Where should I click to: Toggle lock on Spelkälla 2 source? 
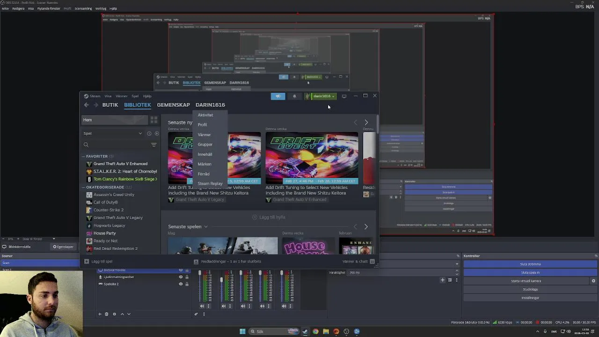click(x=187, y=284)
